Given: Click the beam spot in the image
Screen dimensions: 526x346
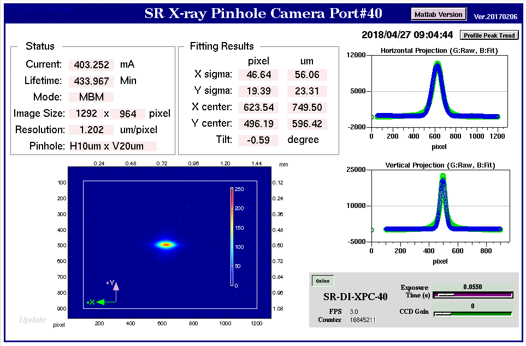Looking at the screenshot, I should click(165, 244).
